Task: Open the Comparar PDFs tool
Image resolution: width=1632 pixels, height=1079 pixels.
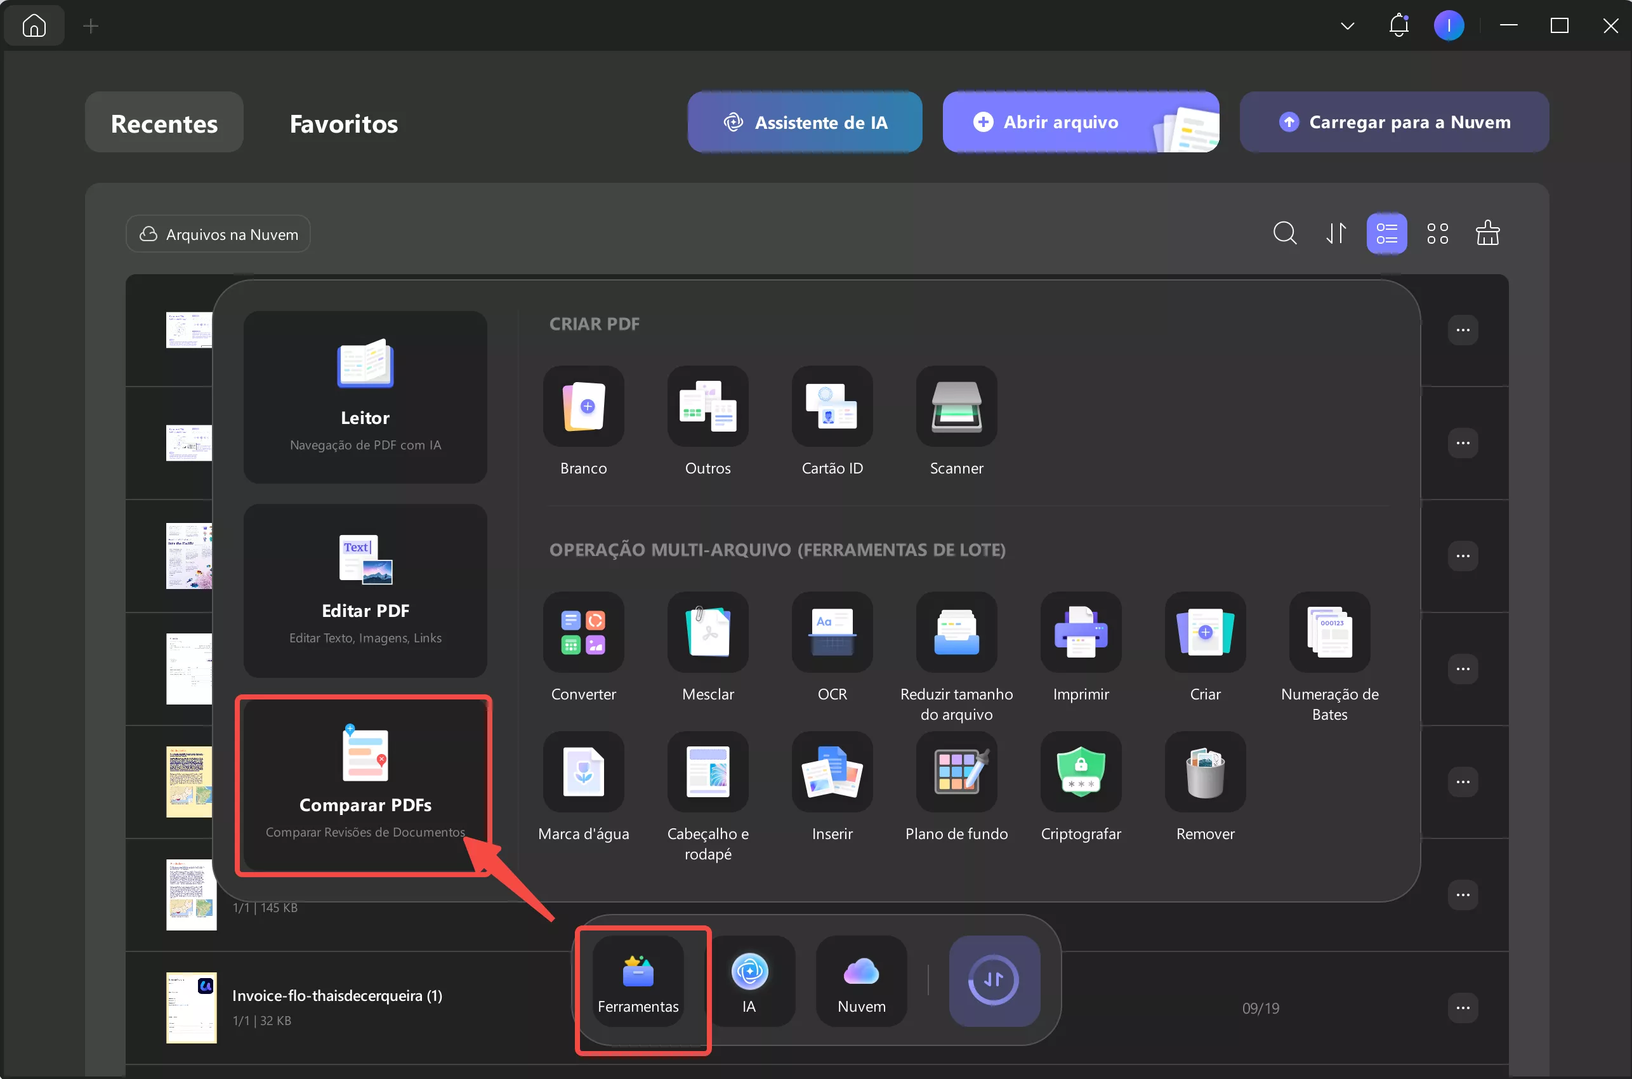Action: click(364, 784)
